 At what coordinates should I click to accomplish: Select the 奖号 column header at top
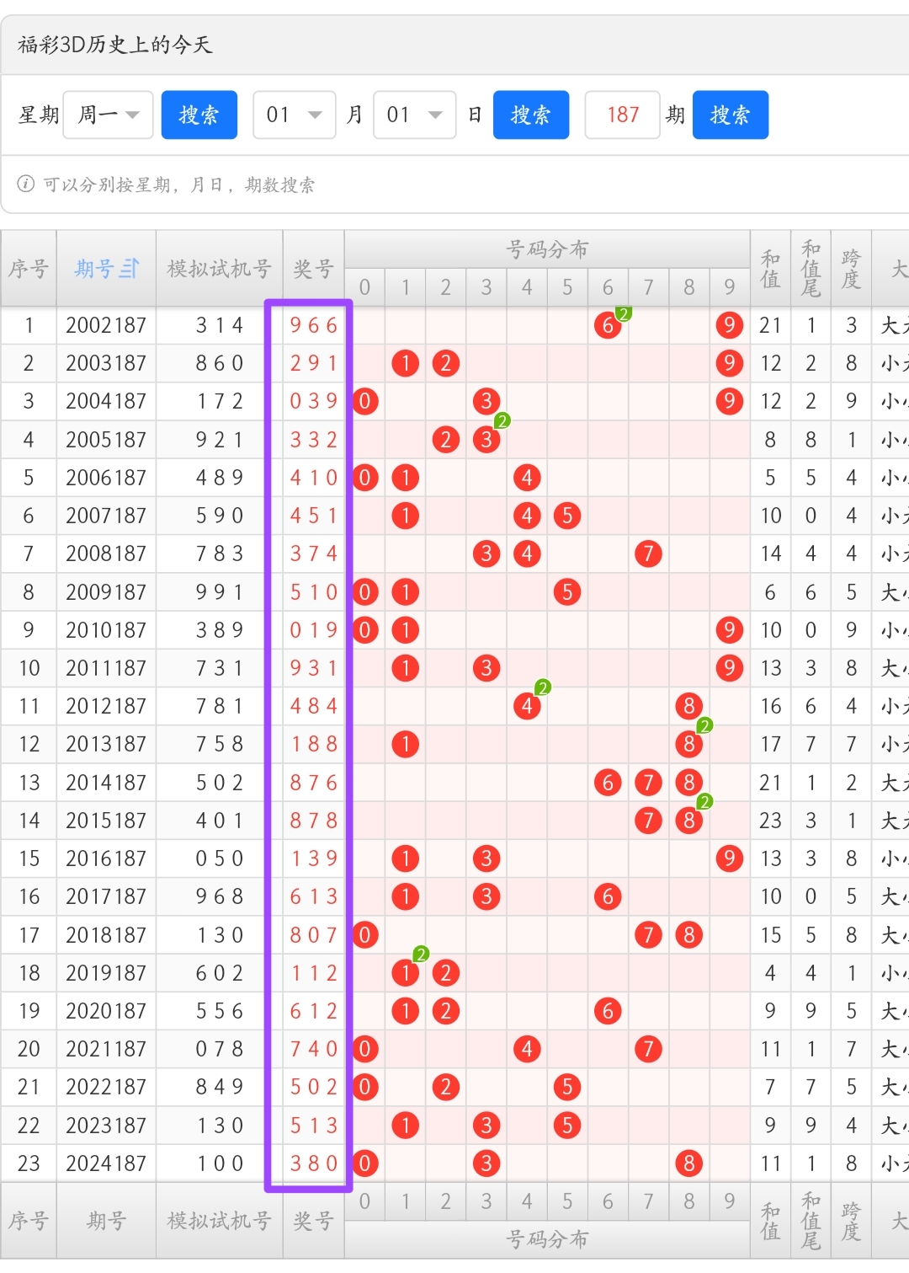coord(313,269)
